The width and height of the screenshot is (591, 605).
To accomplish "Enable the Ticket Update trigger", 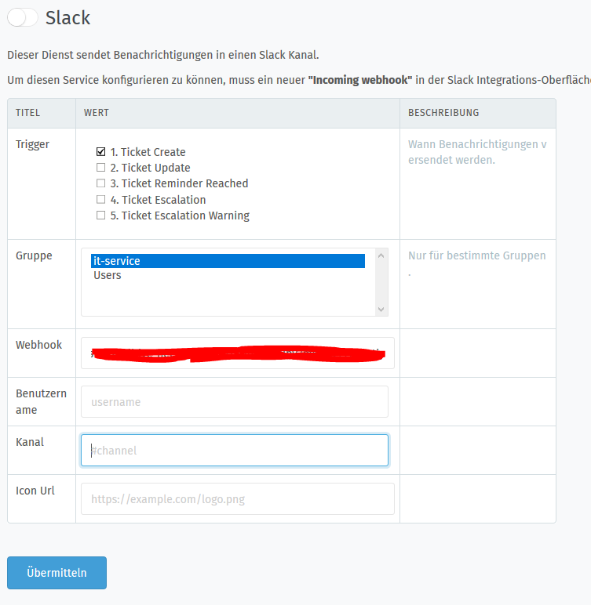I will click(100, 168).
